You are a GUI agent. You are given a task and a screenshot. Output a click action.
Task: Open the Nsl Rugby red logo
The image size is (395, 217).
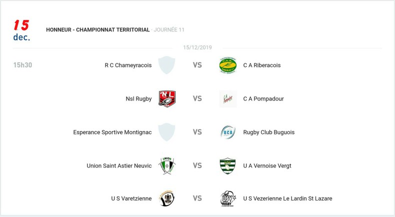click(166, 98)
